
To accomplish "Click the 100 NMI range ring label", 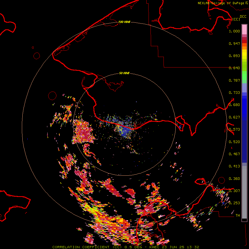I will pos(124,22).
